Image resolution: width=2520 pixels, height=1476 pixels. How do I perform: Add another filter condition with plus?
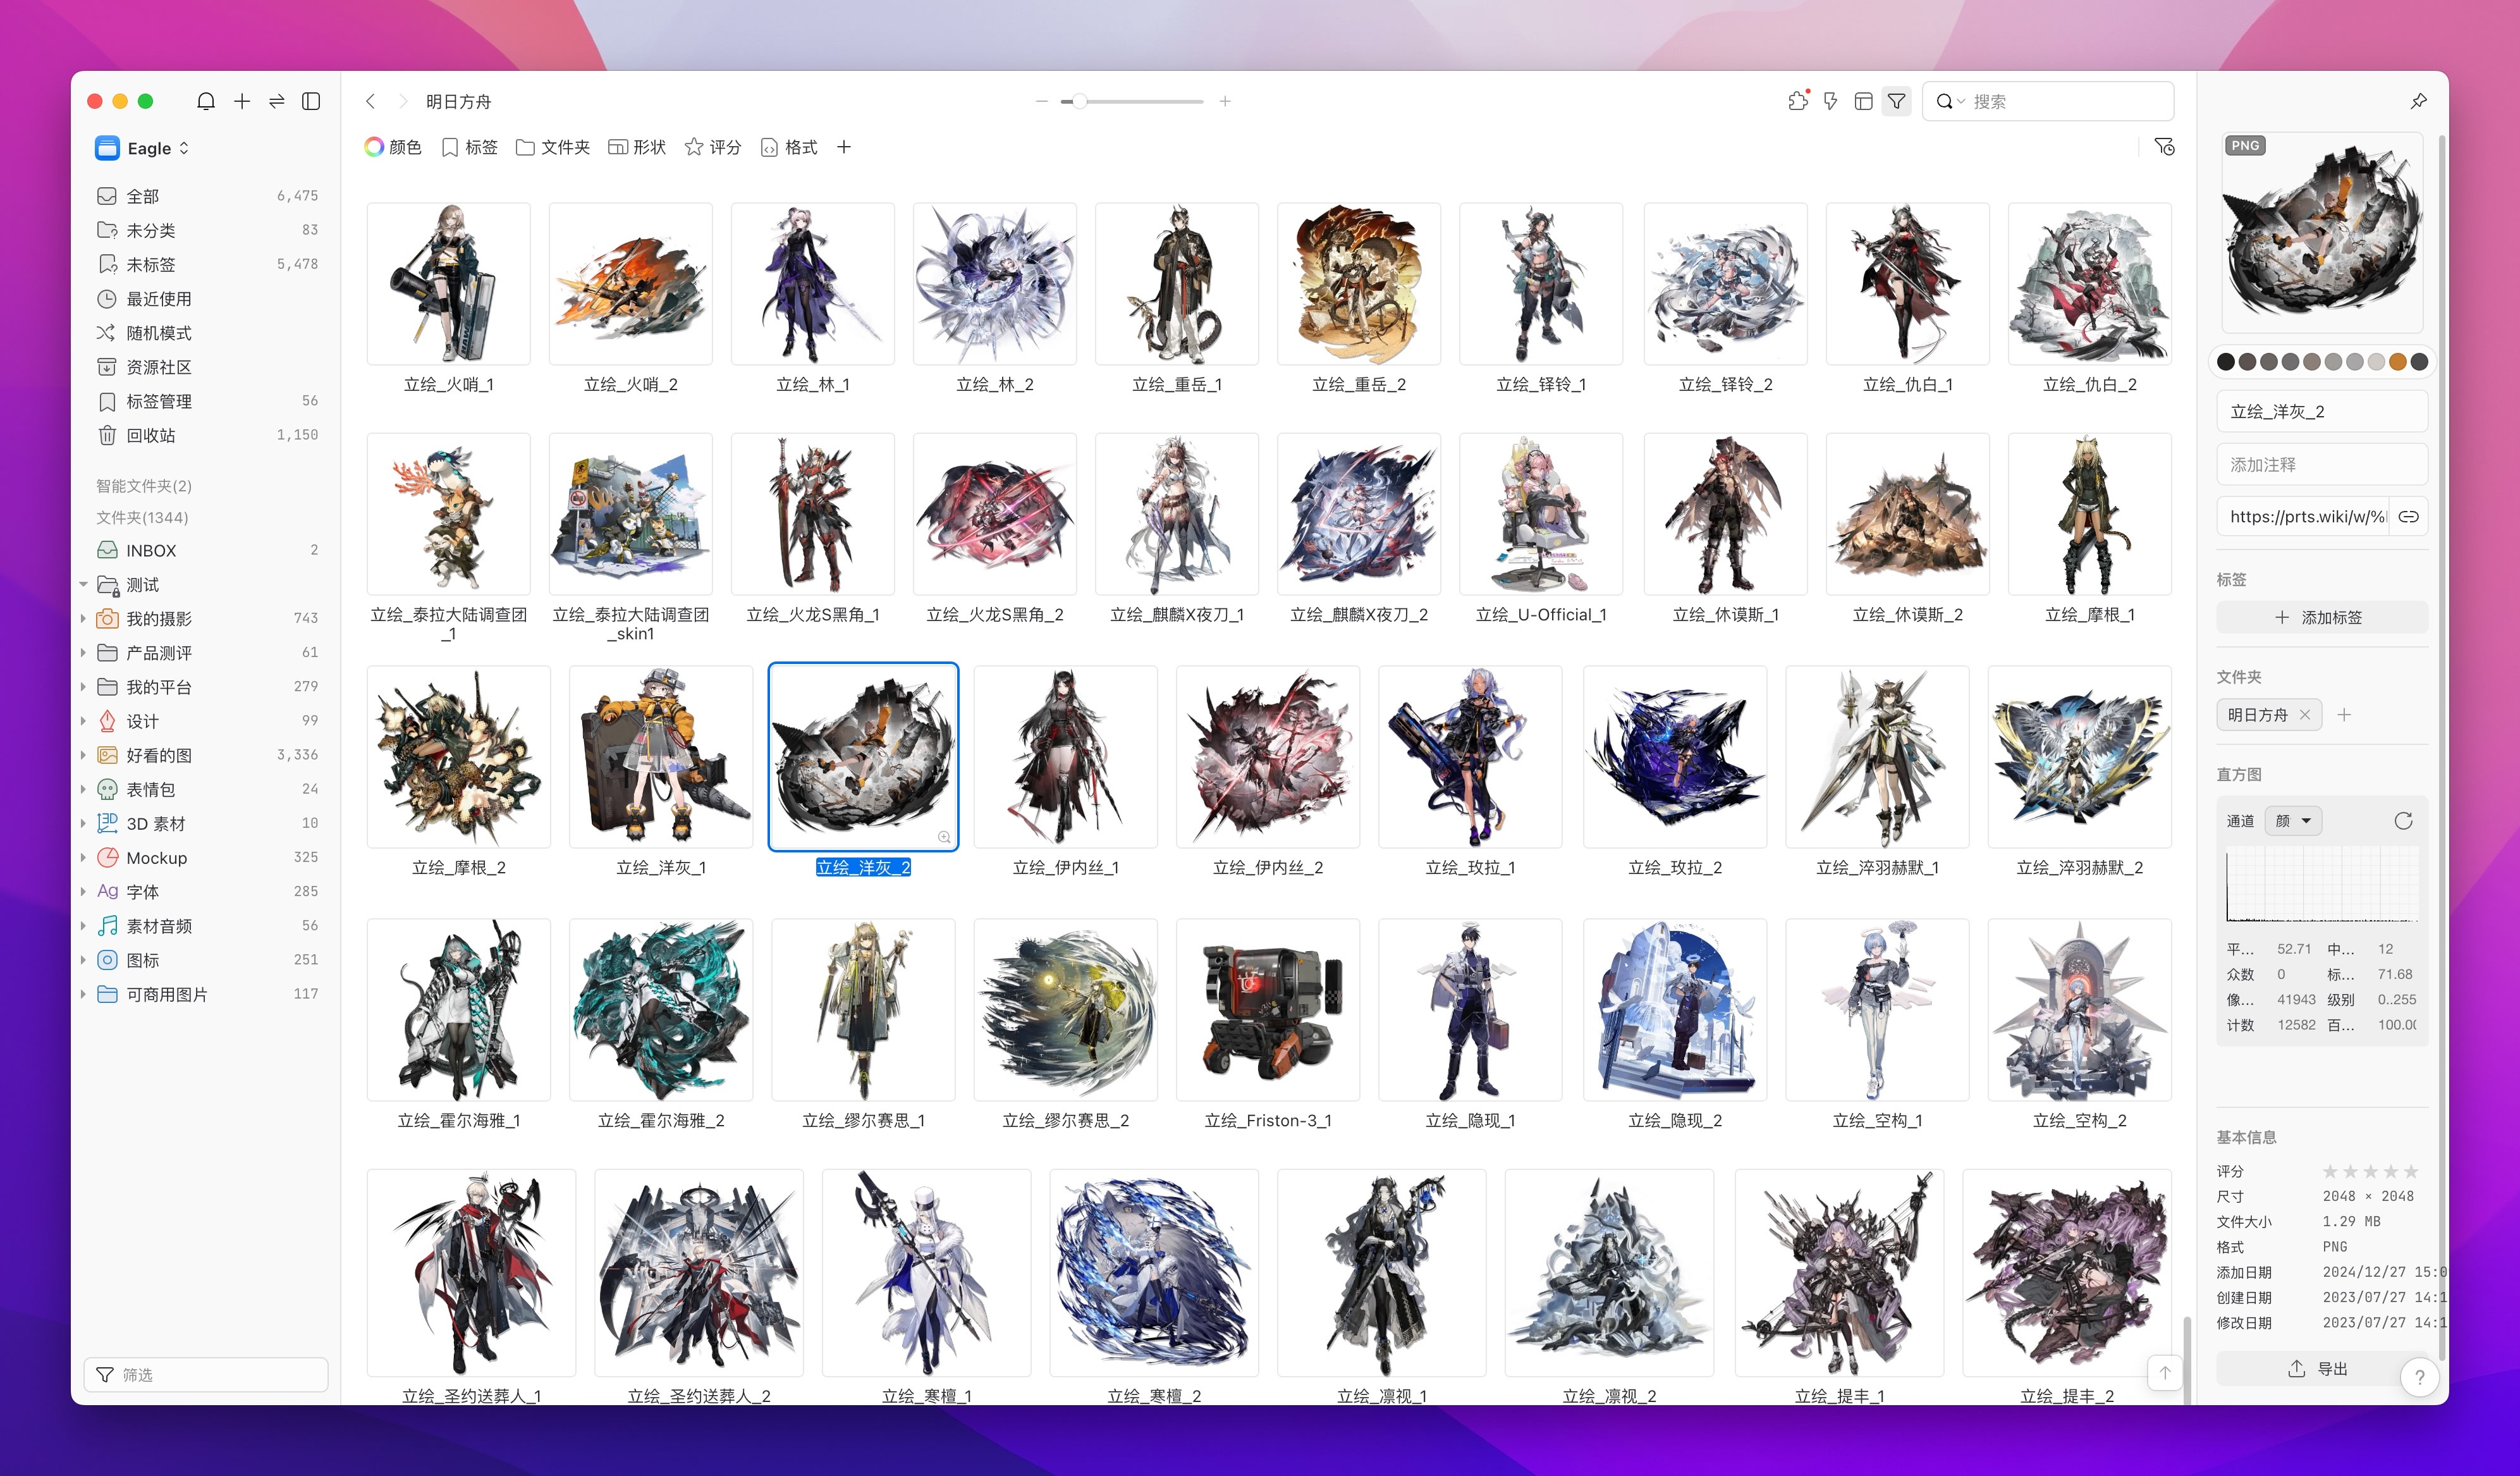(844, 147)
